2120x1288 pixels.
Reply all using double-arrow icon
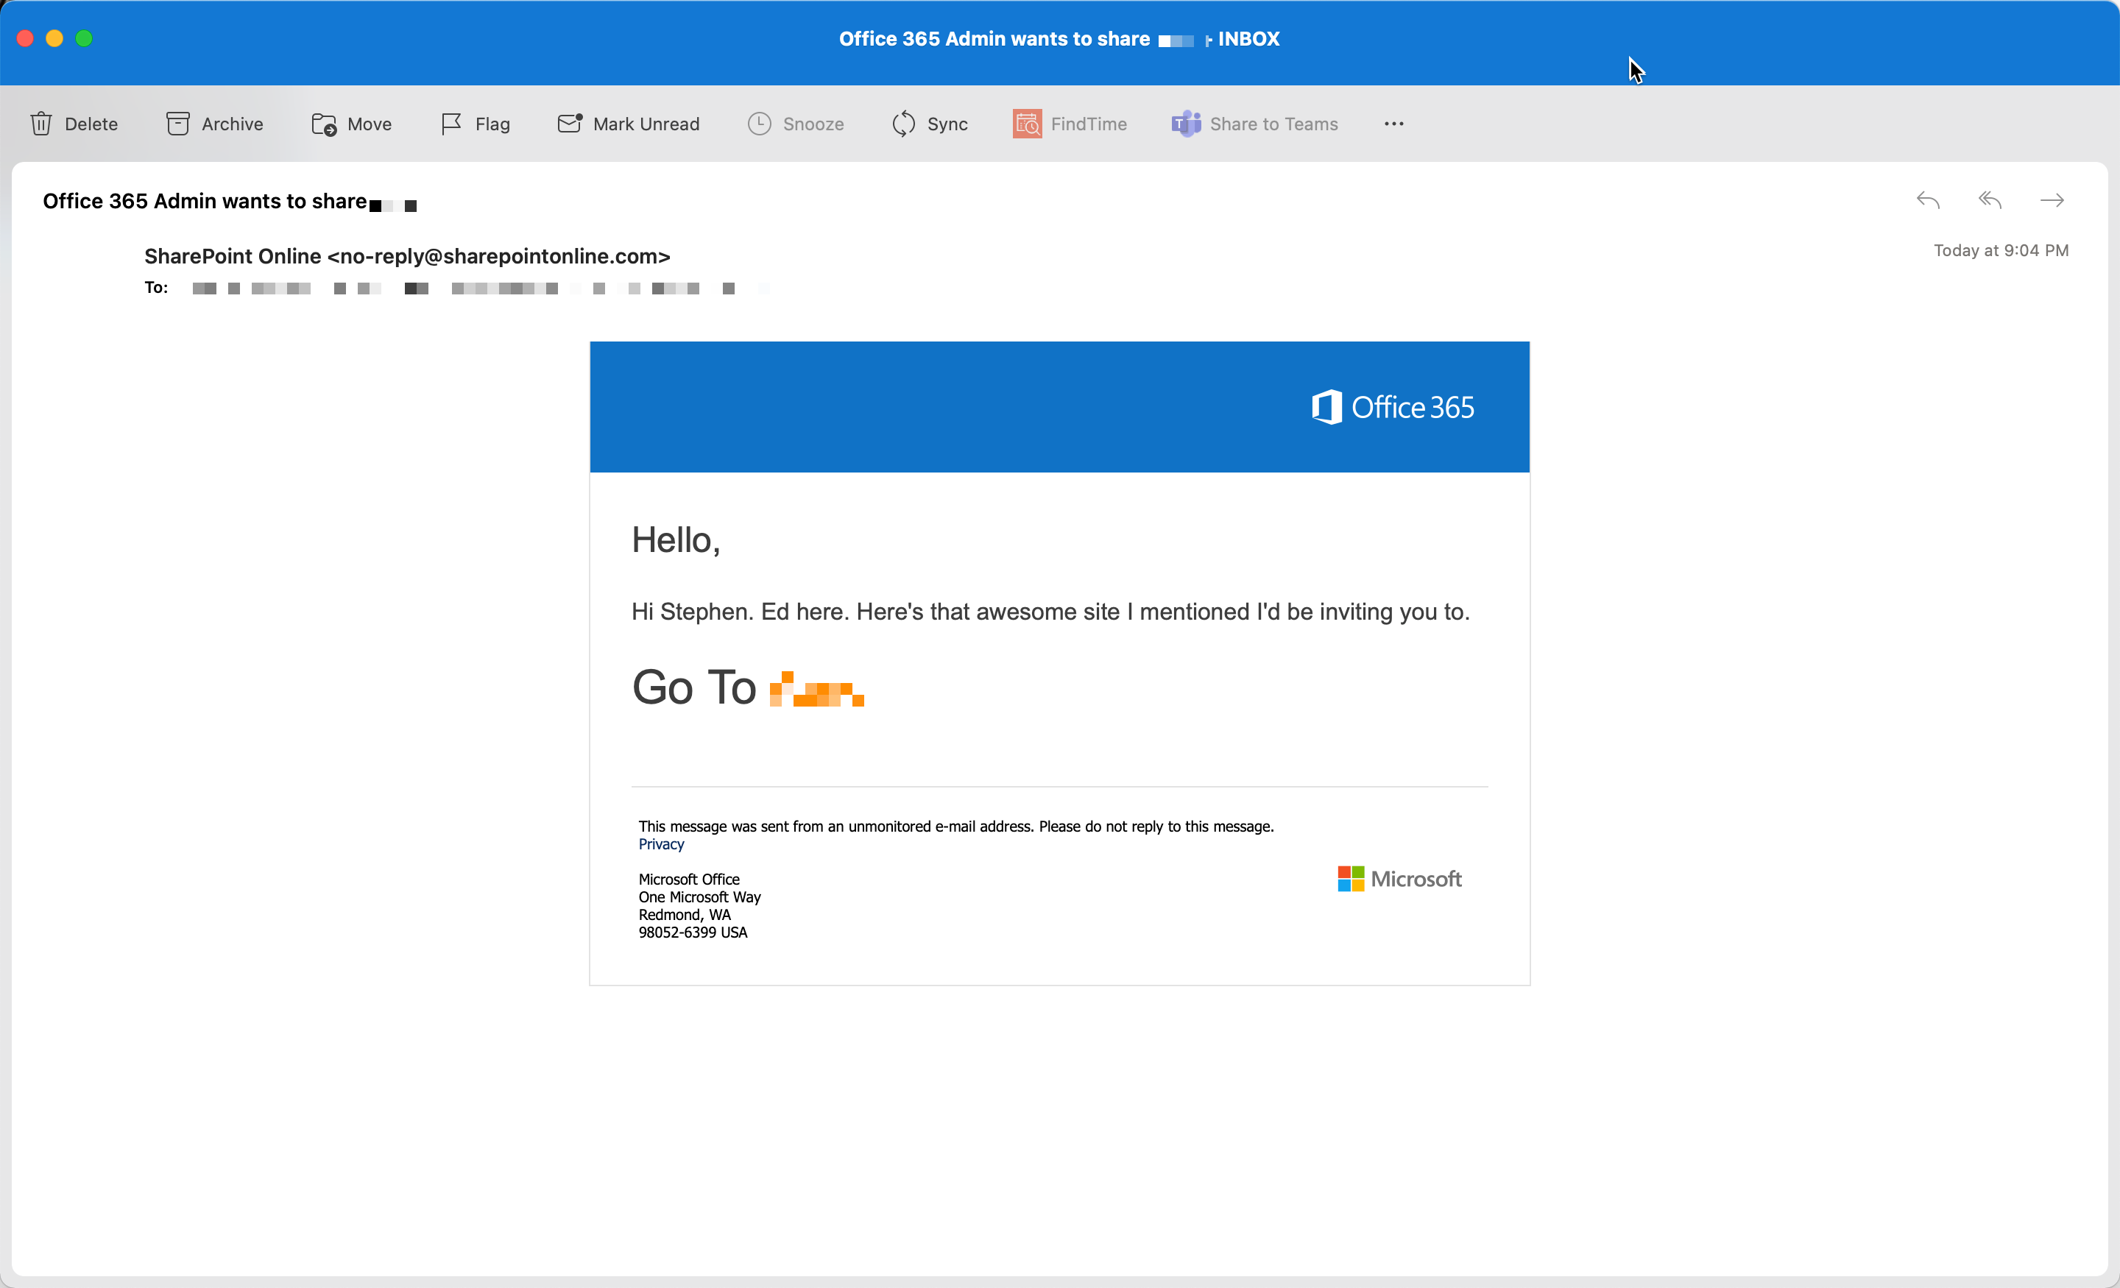pos(1989,200)
